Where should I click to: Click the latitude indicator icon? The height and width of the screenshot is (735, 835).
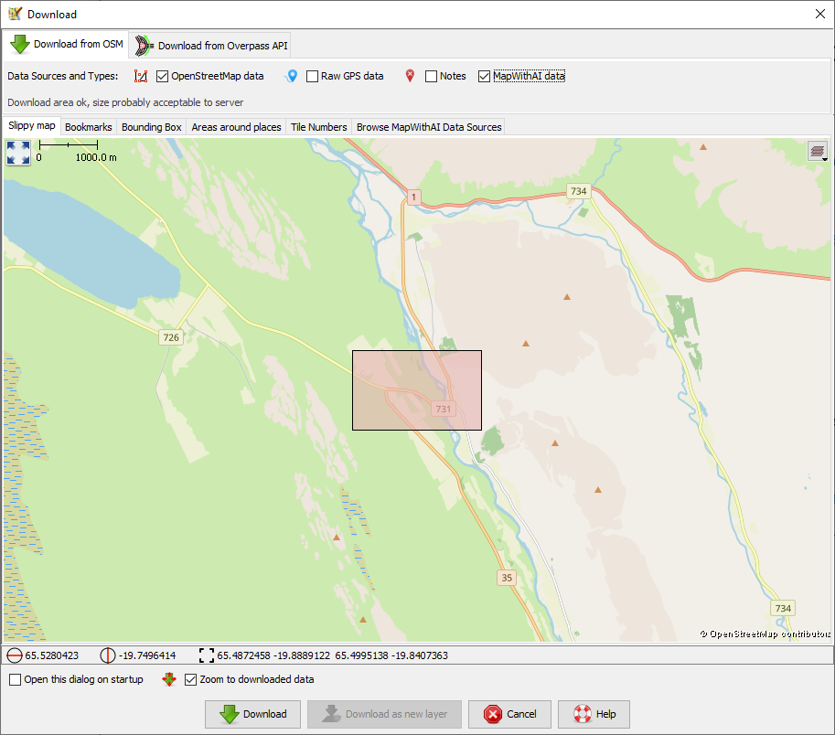[14, 655]
